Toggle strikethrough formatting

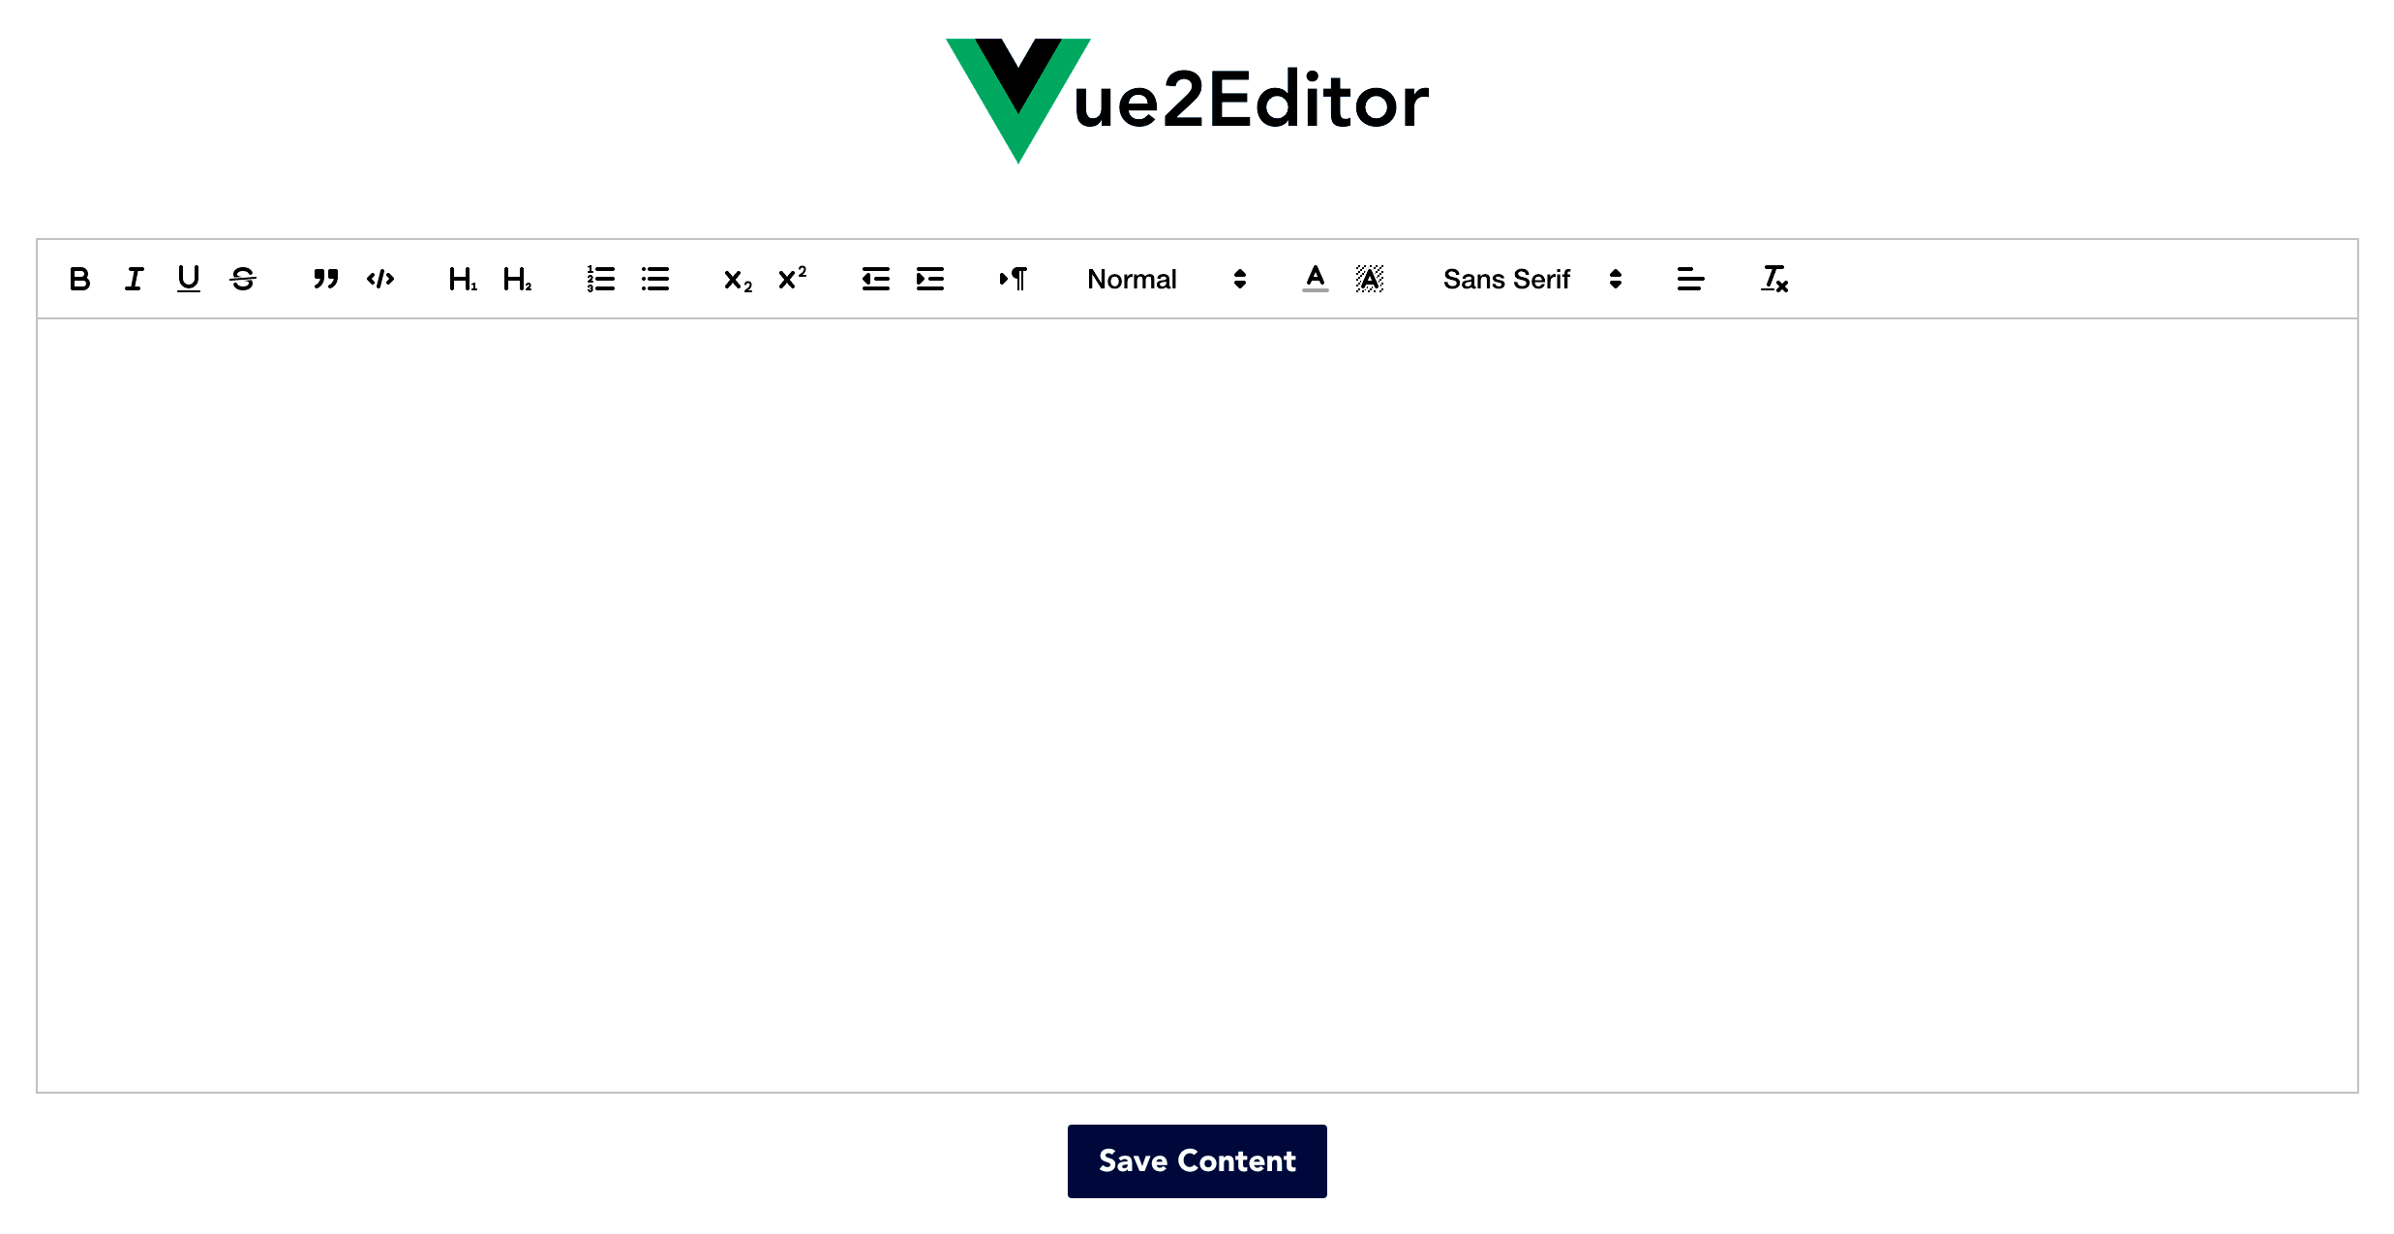244,279
